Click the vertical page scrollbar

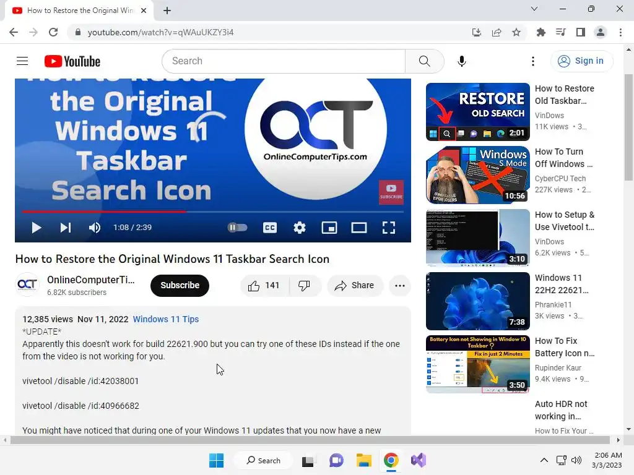point(628,127)
